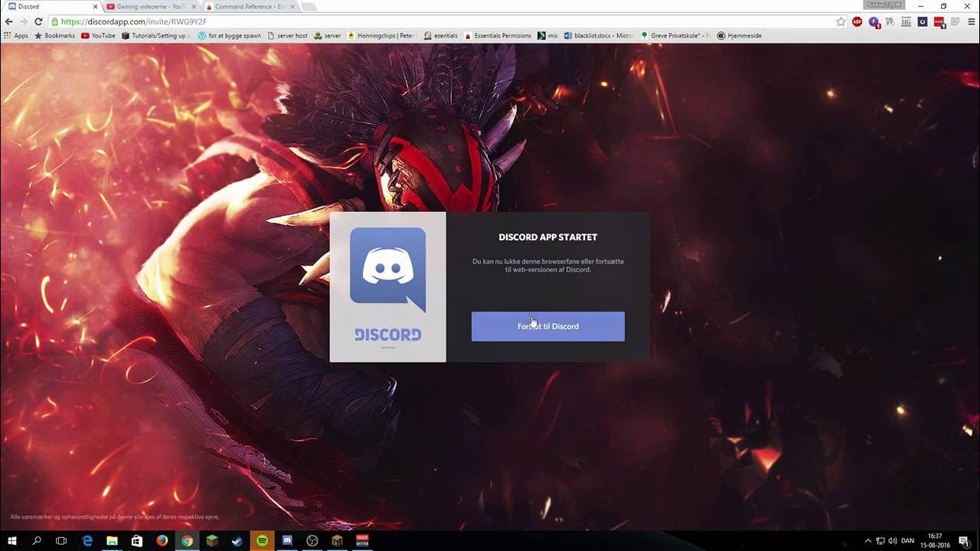Bookmark this page with the star icon
Image resolution: width=980 pixels, height=551 pixels.
click(x=841, y=21)
